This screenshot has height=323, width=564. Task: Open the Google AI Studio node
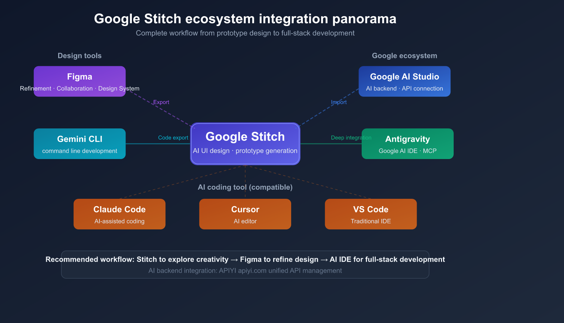point(404,81)
